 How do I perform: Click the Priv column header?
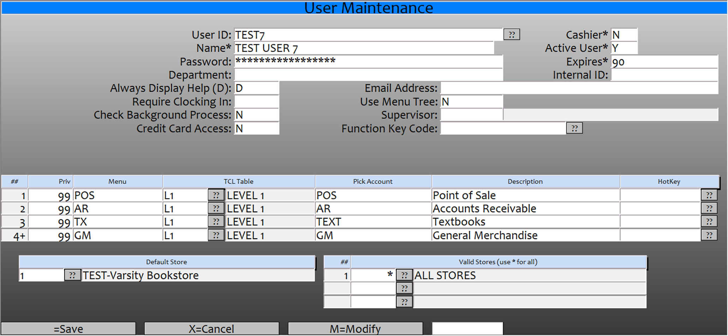click(x=51, y=181)
